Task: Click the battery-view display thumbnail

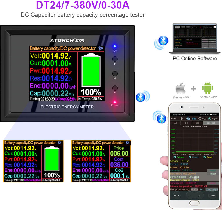Action: coord(33,161)
